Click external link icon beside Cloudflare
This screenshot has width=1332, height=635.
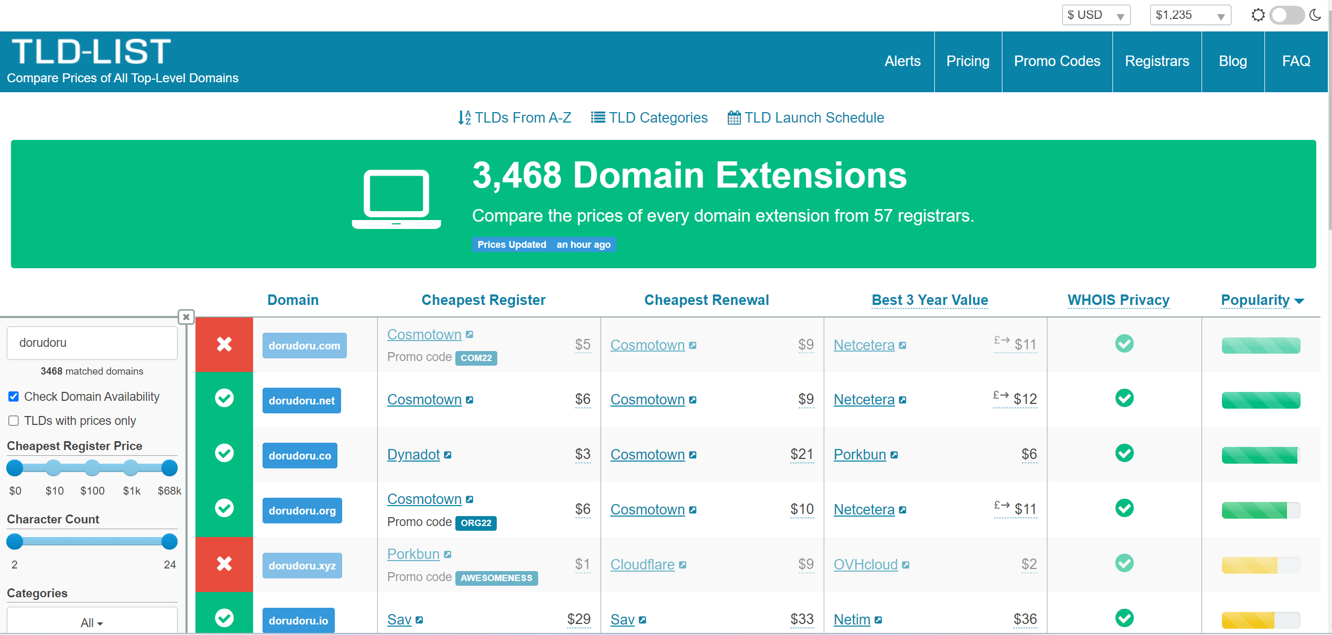tap(683, 565)
